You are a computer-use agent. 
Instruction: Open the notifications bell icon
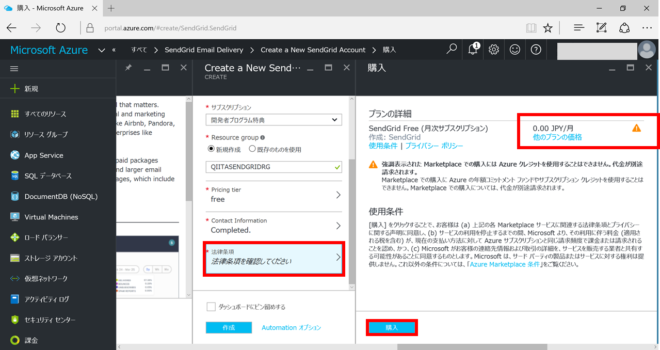pos(473,50)
